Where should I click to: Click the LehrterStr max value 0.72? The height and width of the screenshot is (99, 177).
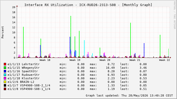tap(111, 64)
